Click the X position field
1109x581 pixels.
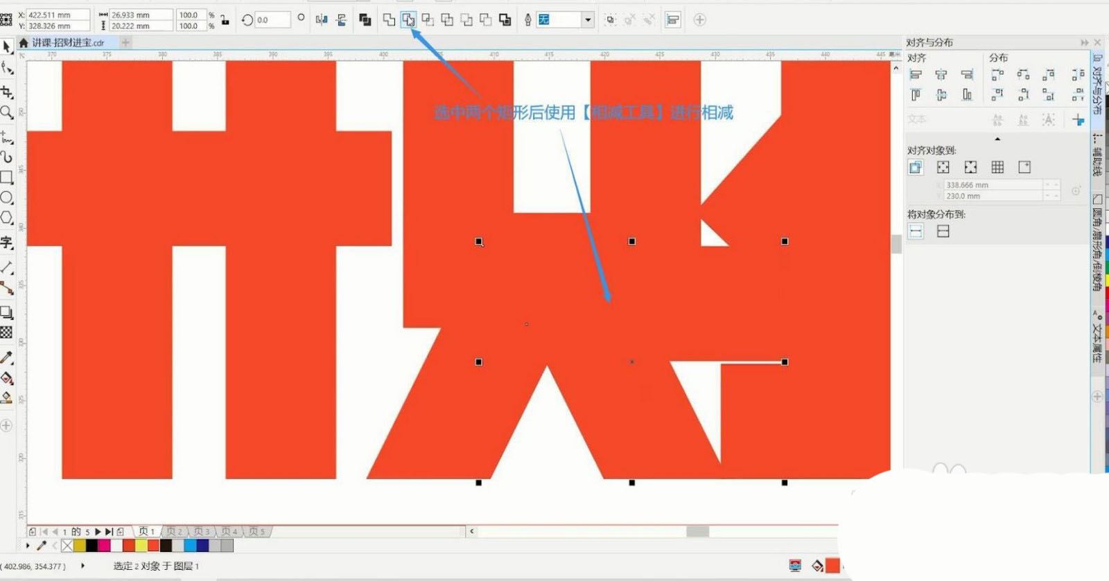tap(58, 15)
